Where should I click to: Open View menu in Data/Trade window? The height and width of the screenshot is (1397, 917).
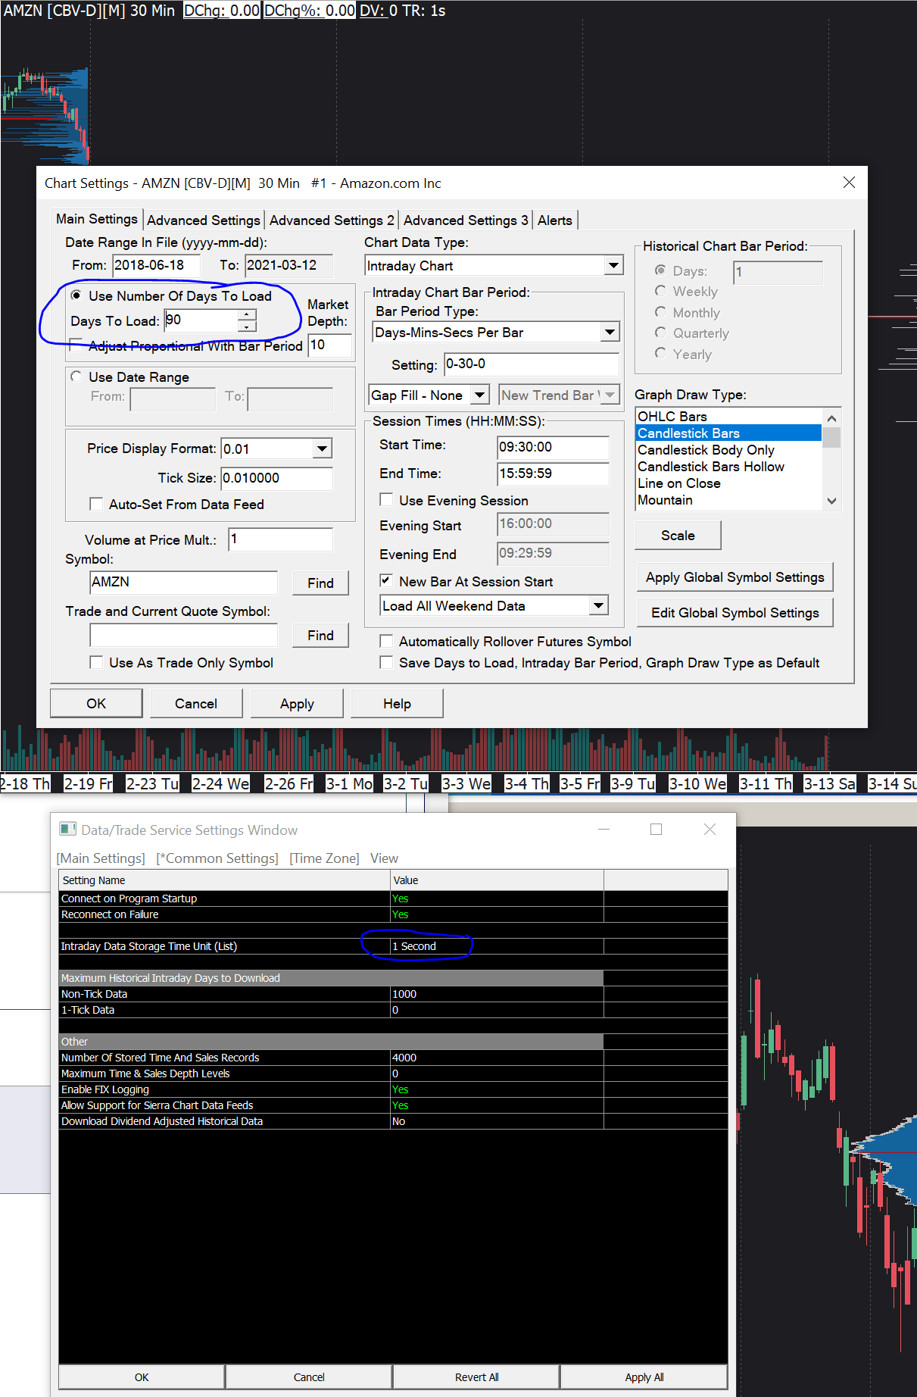[384, 858]
